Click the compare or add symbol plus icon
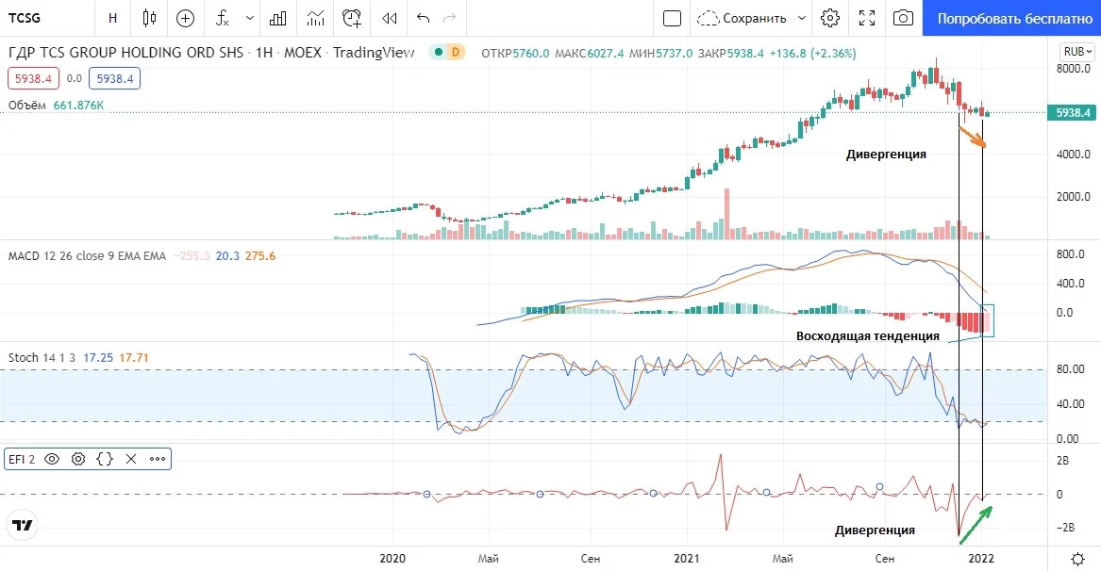 pyautogui.click(x=185, y=18)
